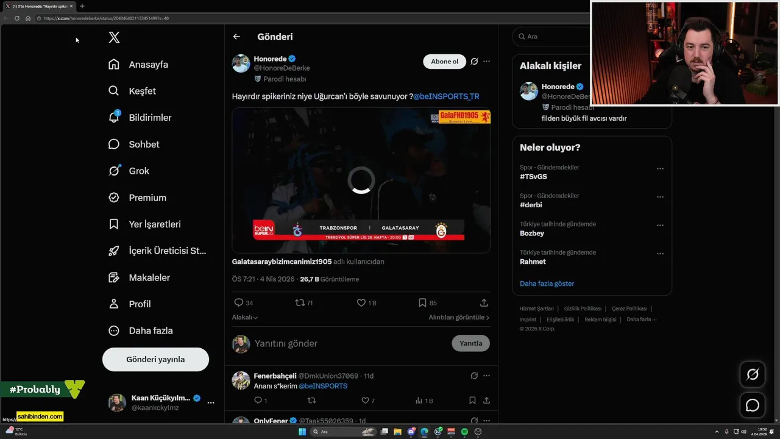
Task: Like Fenerbahçeli's comment with 7 likes
Action: 368,401
